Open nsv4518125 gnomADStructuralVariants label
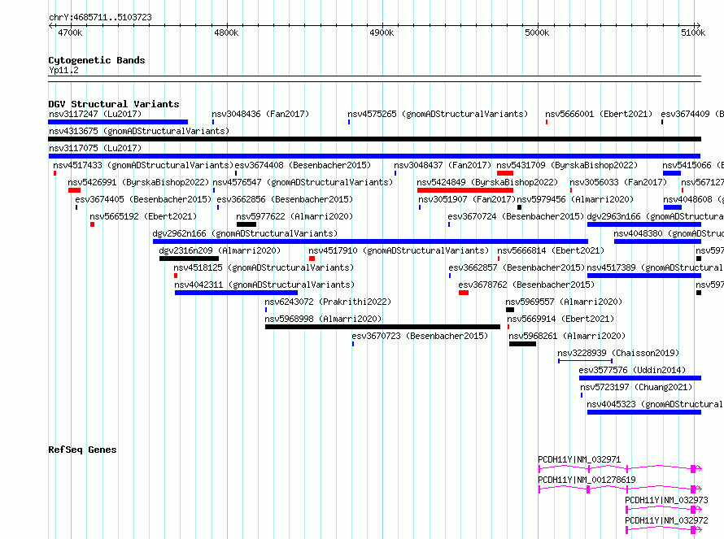This screenshot has height=539, width=724. pyautogui.click(x=264, y=267)
